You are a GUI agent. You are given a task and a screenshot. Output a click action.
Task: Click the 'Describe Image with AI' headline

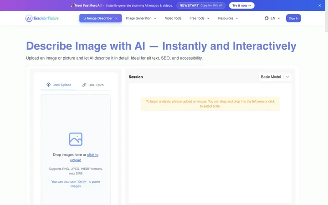click(161, 46)
